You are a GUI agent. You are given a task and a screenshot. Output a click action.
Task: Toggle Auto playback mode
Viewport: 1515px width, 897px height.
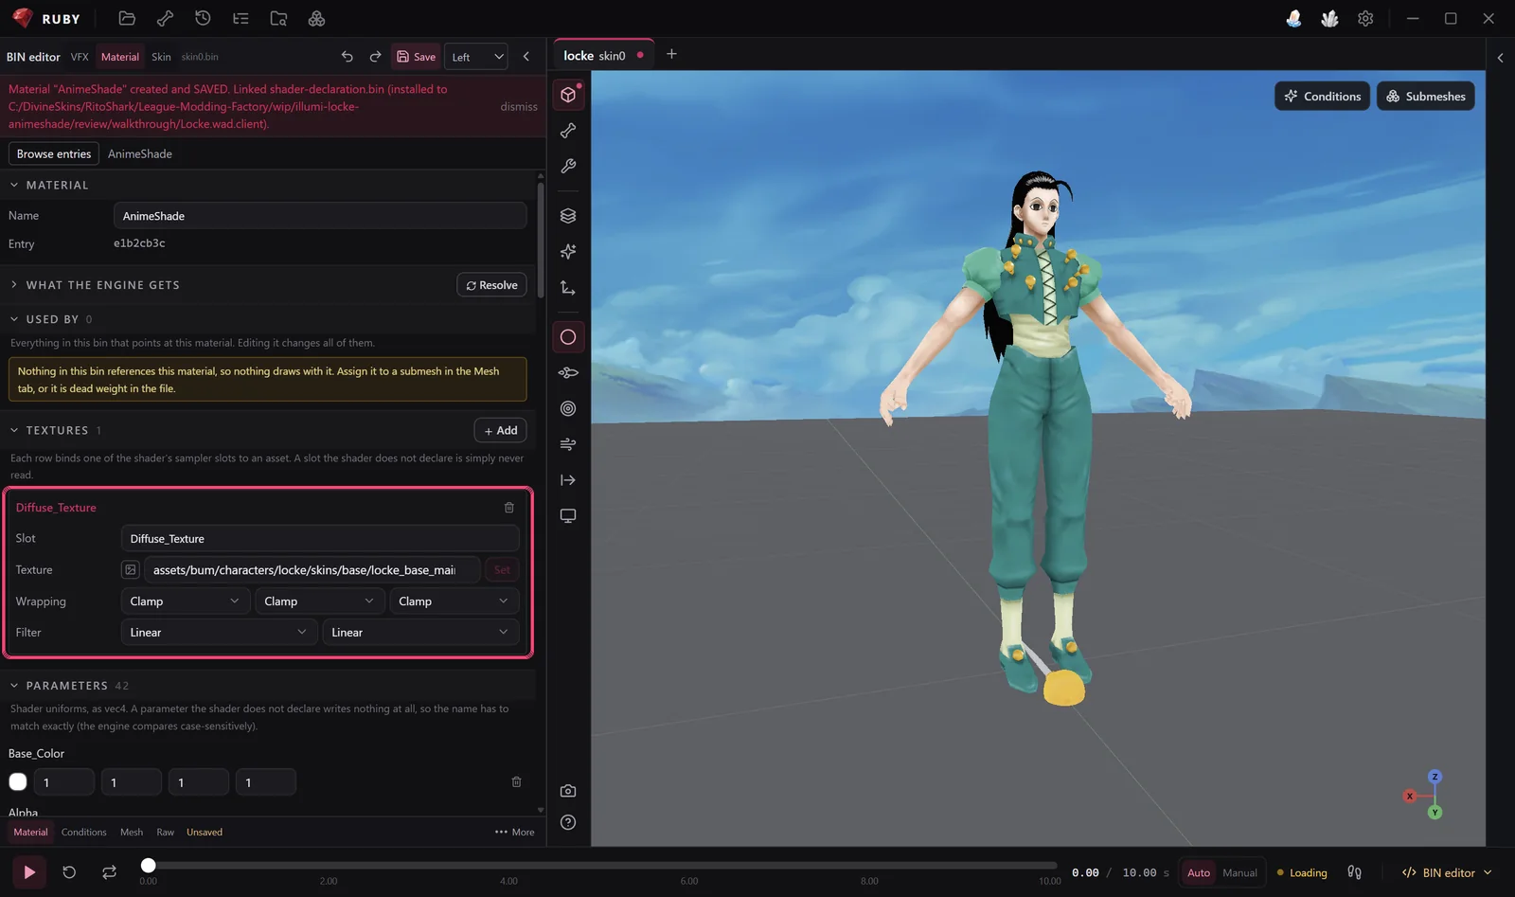[1199, 872]
